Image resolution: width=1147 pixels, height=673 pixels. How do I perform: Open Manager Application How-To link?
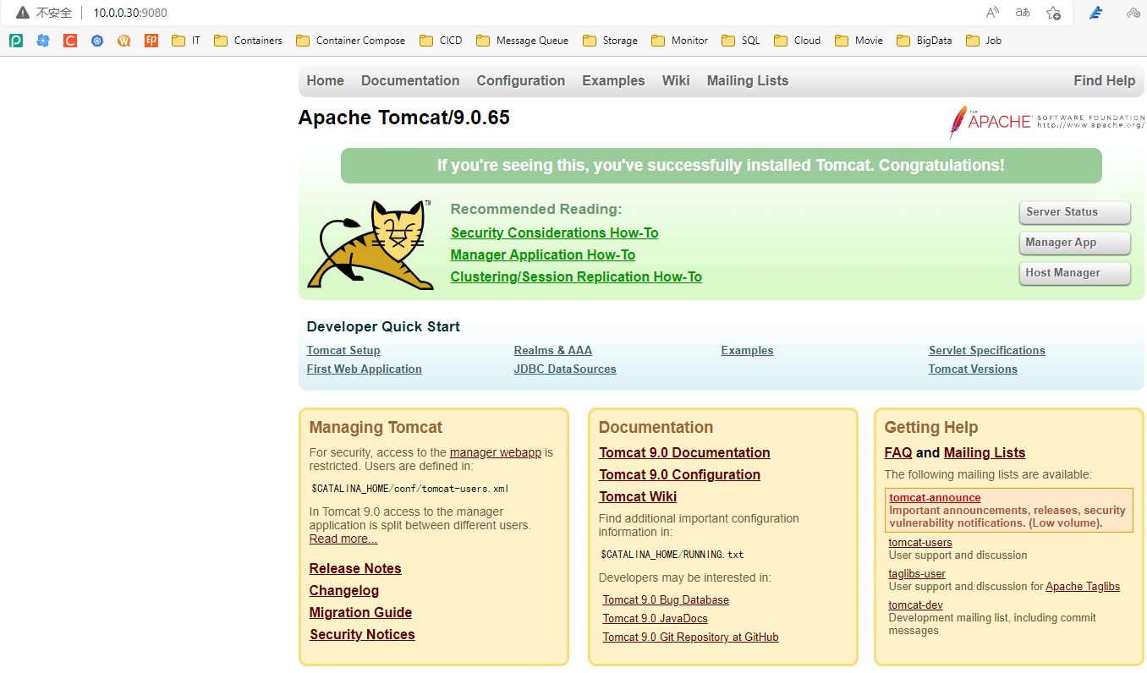point(543,254)
